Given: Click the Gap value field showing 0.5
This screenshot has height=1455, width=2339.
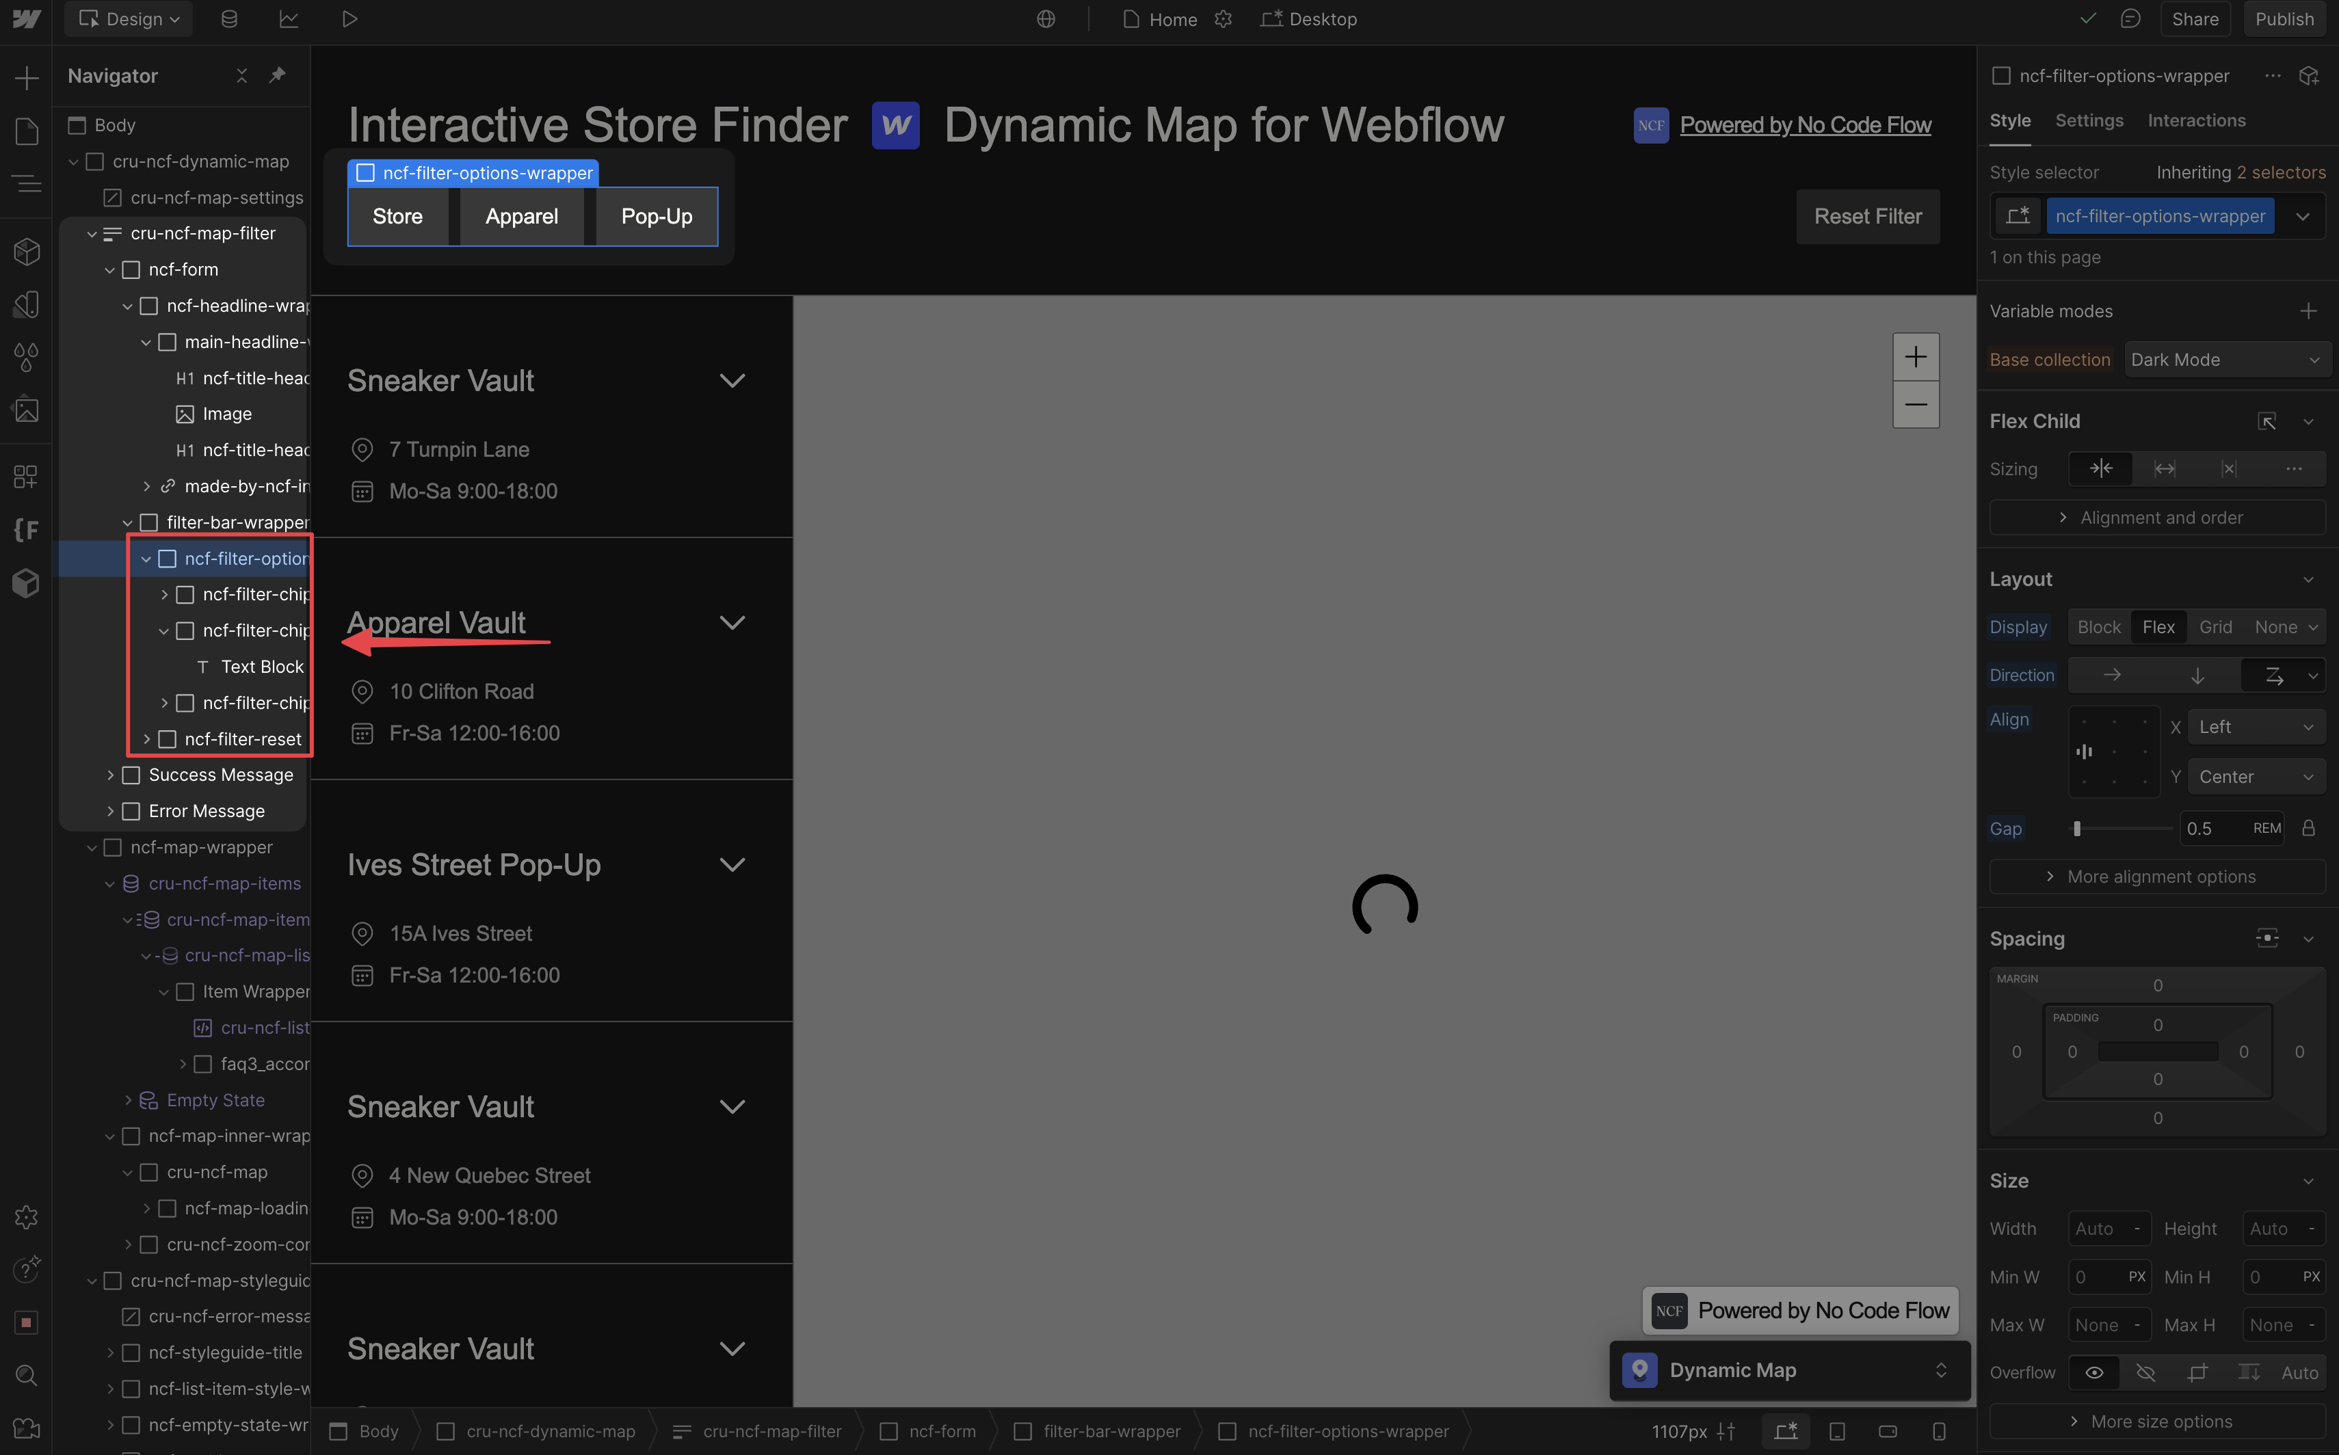Looking at the screenshot, I should [2214, 829].
